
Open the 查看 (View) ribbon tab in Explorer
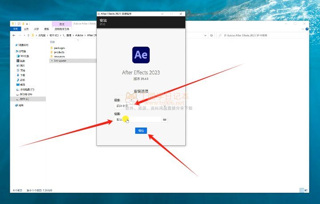click(47, 29)
